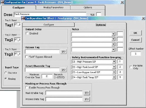
Task: Expand the second Notes dropdown
Action: (x=113, y=39)
